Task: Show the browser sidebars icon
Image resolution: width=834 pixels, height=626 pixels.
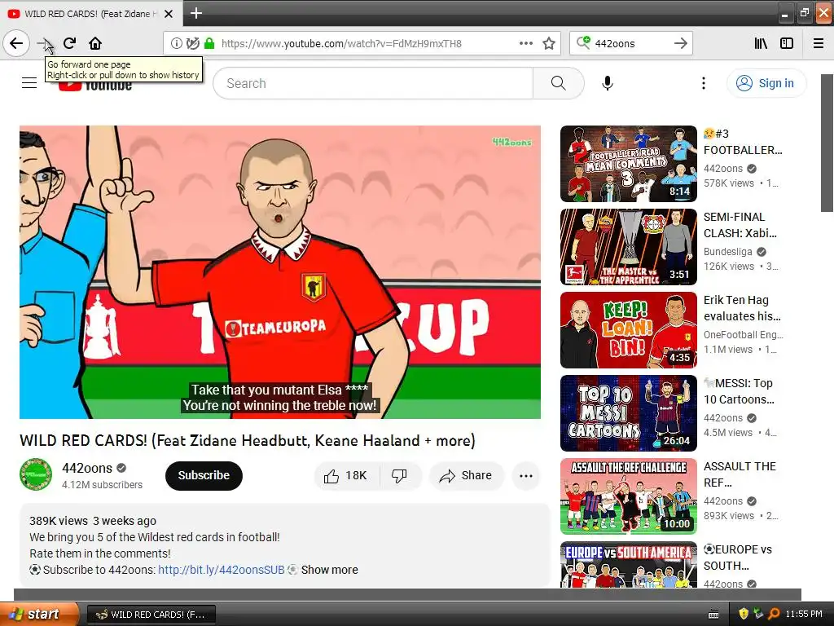Action: click(x=787, y=43)
